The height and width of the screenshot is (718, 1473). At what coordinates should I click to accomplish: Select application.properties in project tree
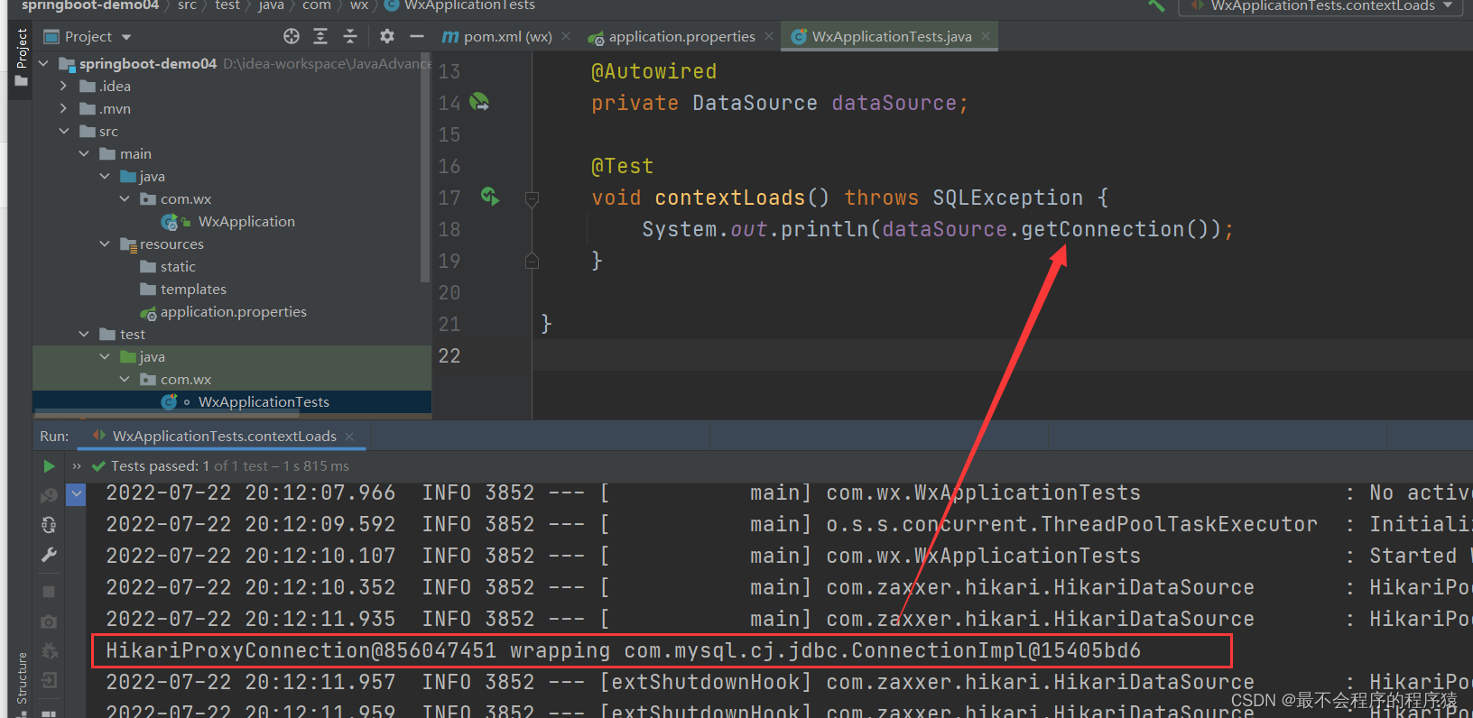click(233, 312)
